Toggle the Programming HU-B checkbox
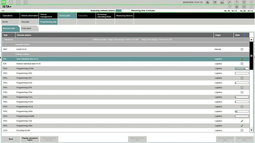The width and height of the screenshot is (255, 143). coord(242,106)
